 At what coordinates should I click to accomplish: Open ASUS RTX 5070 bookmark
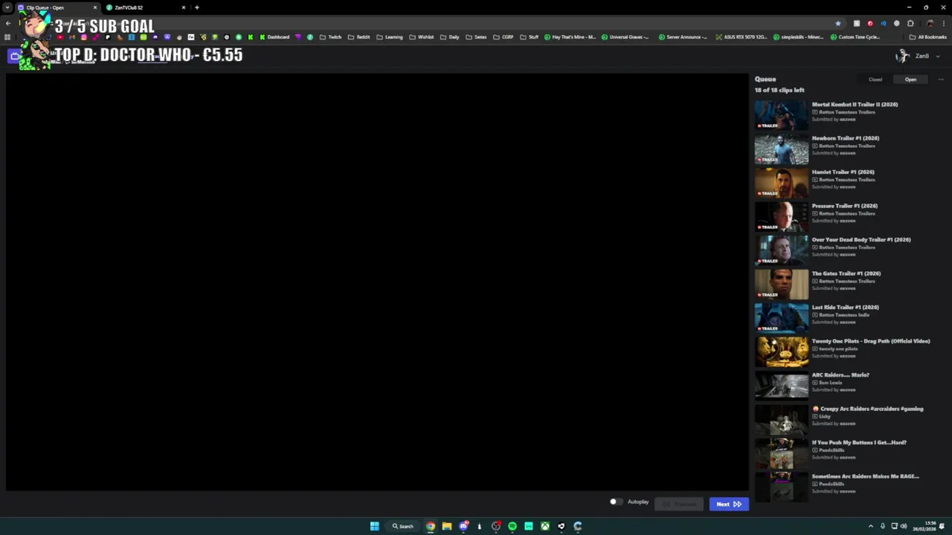tap(741, 37)
